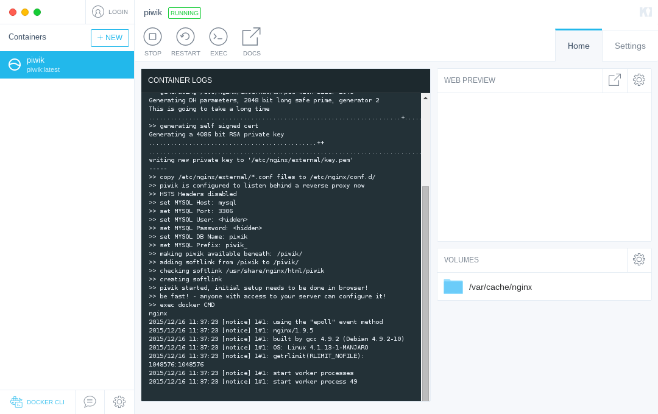658x414 pixels.
Task: Open preferences gear at sidebar bottom
Action: pos(119,402)
